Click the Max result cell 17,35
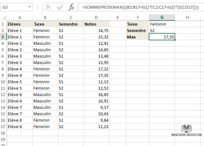Screen dimensions: 204x146 click(x=162, y=37)
